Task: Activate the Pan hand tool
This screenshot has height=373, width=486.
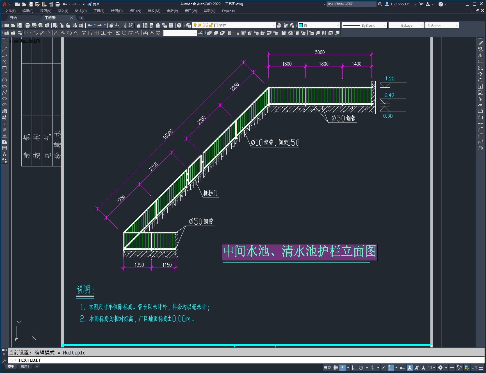Action: 111,25
